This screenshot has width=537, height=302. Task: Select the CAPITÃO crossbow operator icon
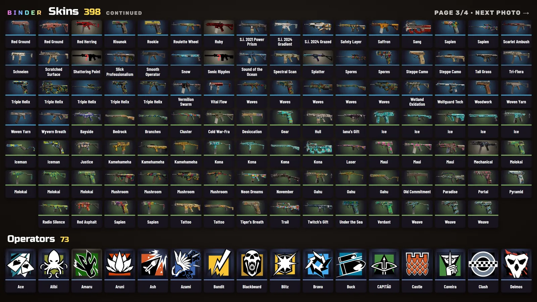[384, 264]
